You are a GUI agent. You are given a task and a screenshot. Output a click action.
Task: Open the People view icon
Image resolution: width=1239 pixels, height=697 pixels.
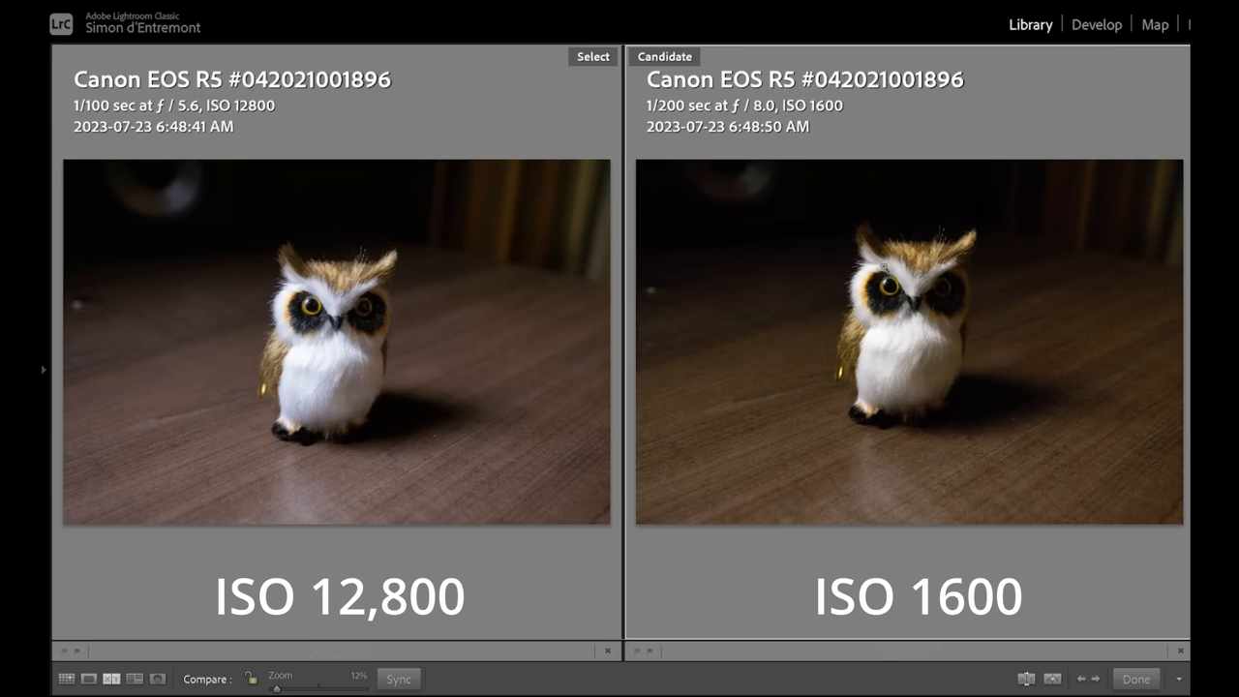[x=157, y=679]
